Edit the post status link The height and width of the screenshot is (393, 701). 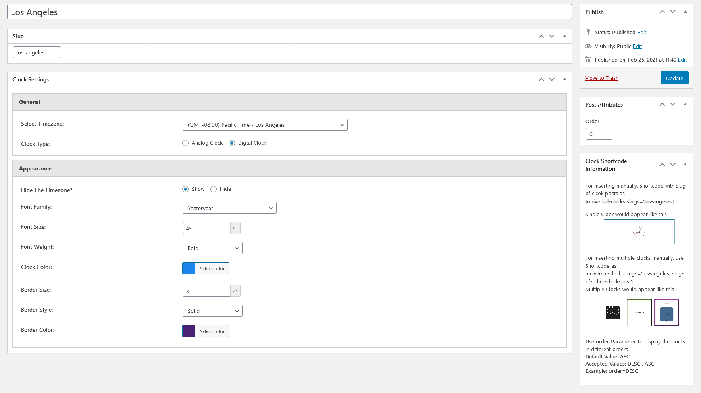642,33
